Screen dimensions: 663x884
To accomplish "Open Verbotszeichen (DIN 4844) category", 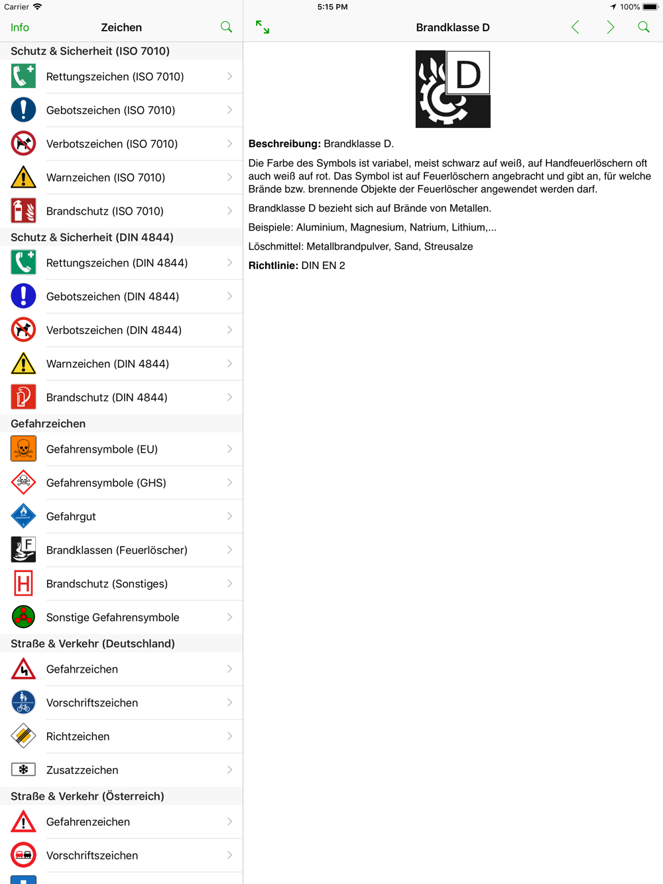I will (121, 330).
